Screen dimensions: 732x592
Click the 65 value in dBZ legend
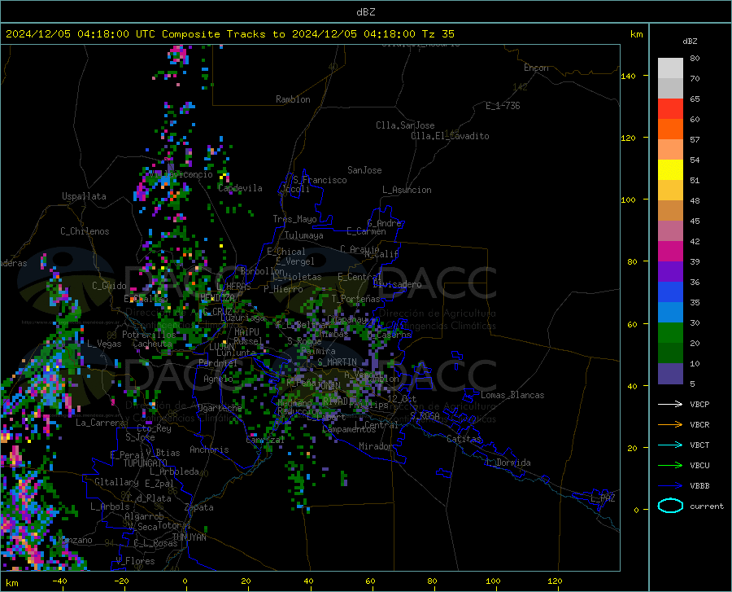(695, 99)
